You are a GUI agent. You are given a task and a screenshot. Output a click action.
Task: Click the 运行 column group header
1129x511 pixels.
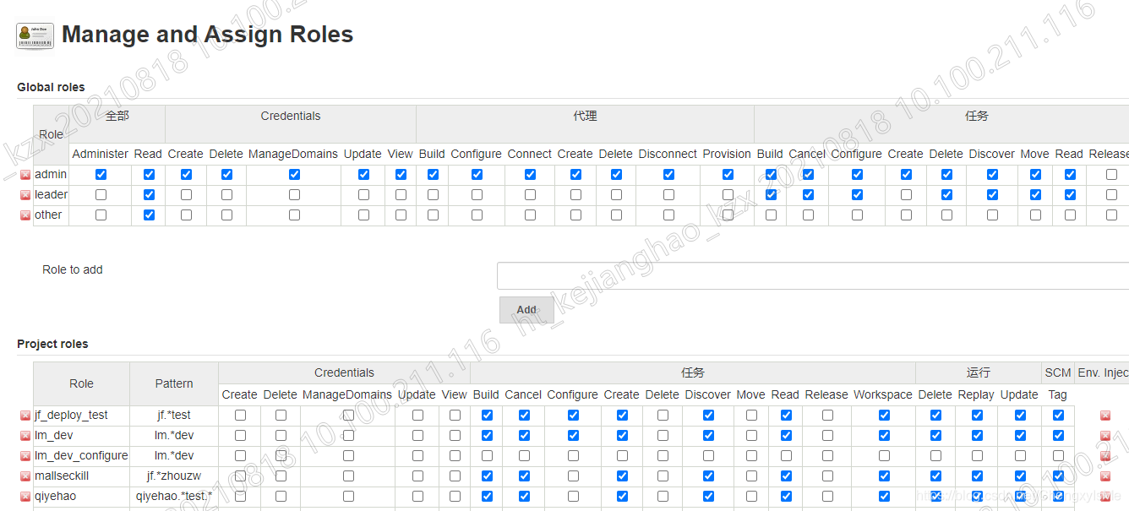pyautogui.click(x=979, y=372)
